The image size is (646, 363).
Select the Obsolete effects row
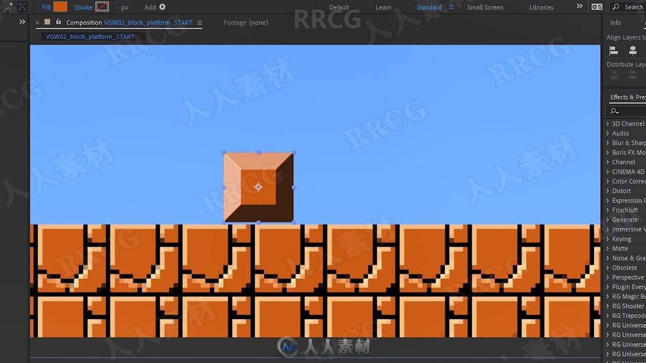click(626, 267)
